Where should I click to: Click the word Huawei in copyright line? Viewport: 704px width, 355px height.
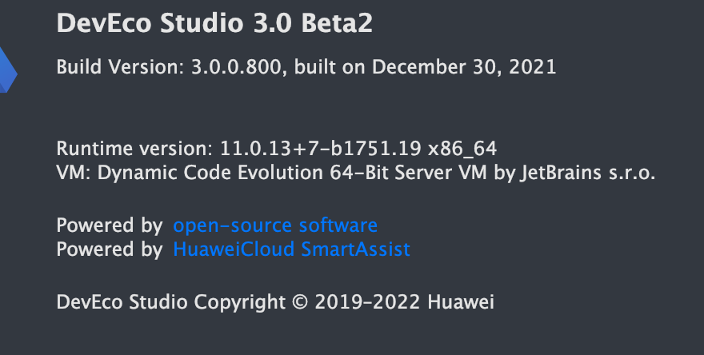pos(462,302)
